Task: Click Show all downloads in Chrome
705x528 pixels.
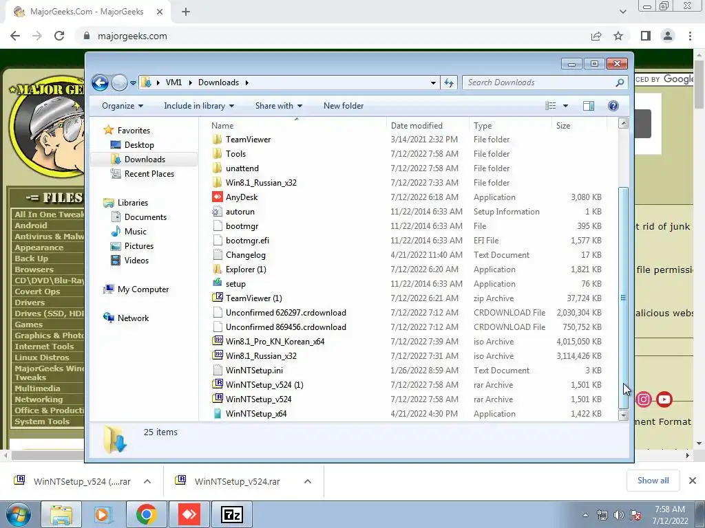Action: coord(653,481)
